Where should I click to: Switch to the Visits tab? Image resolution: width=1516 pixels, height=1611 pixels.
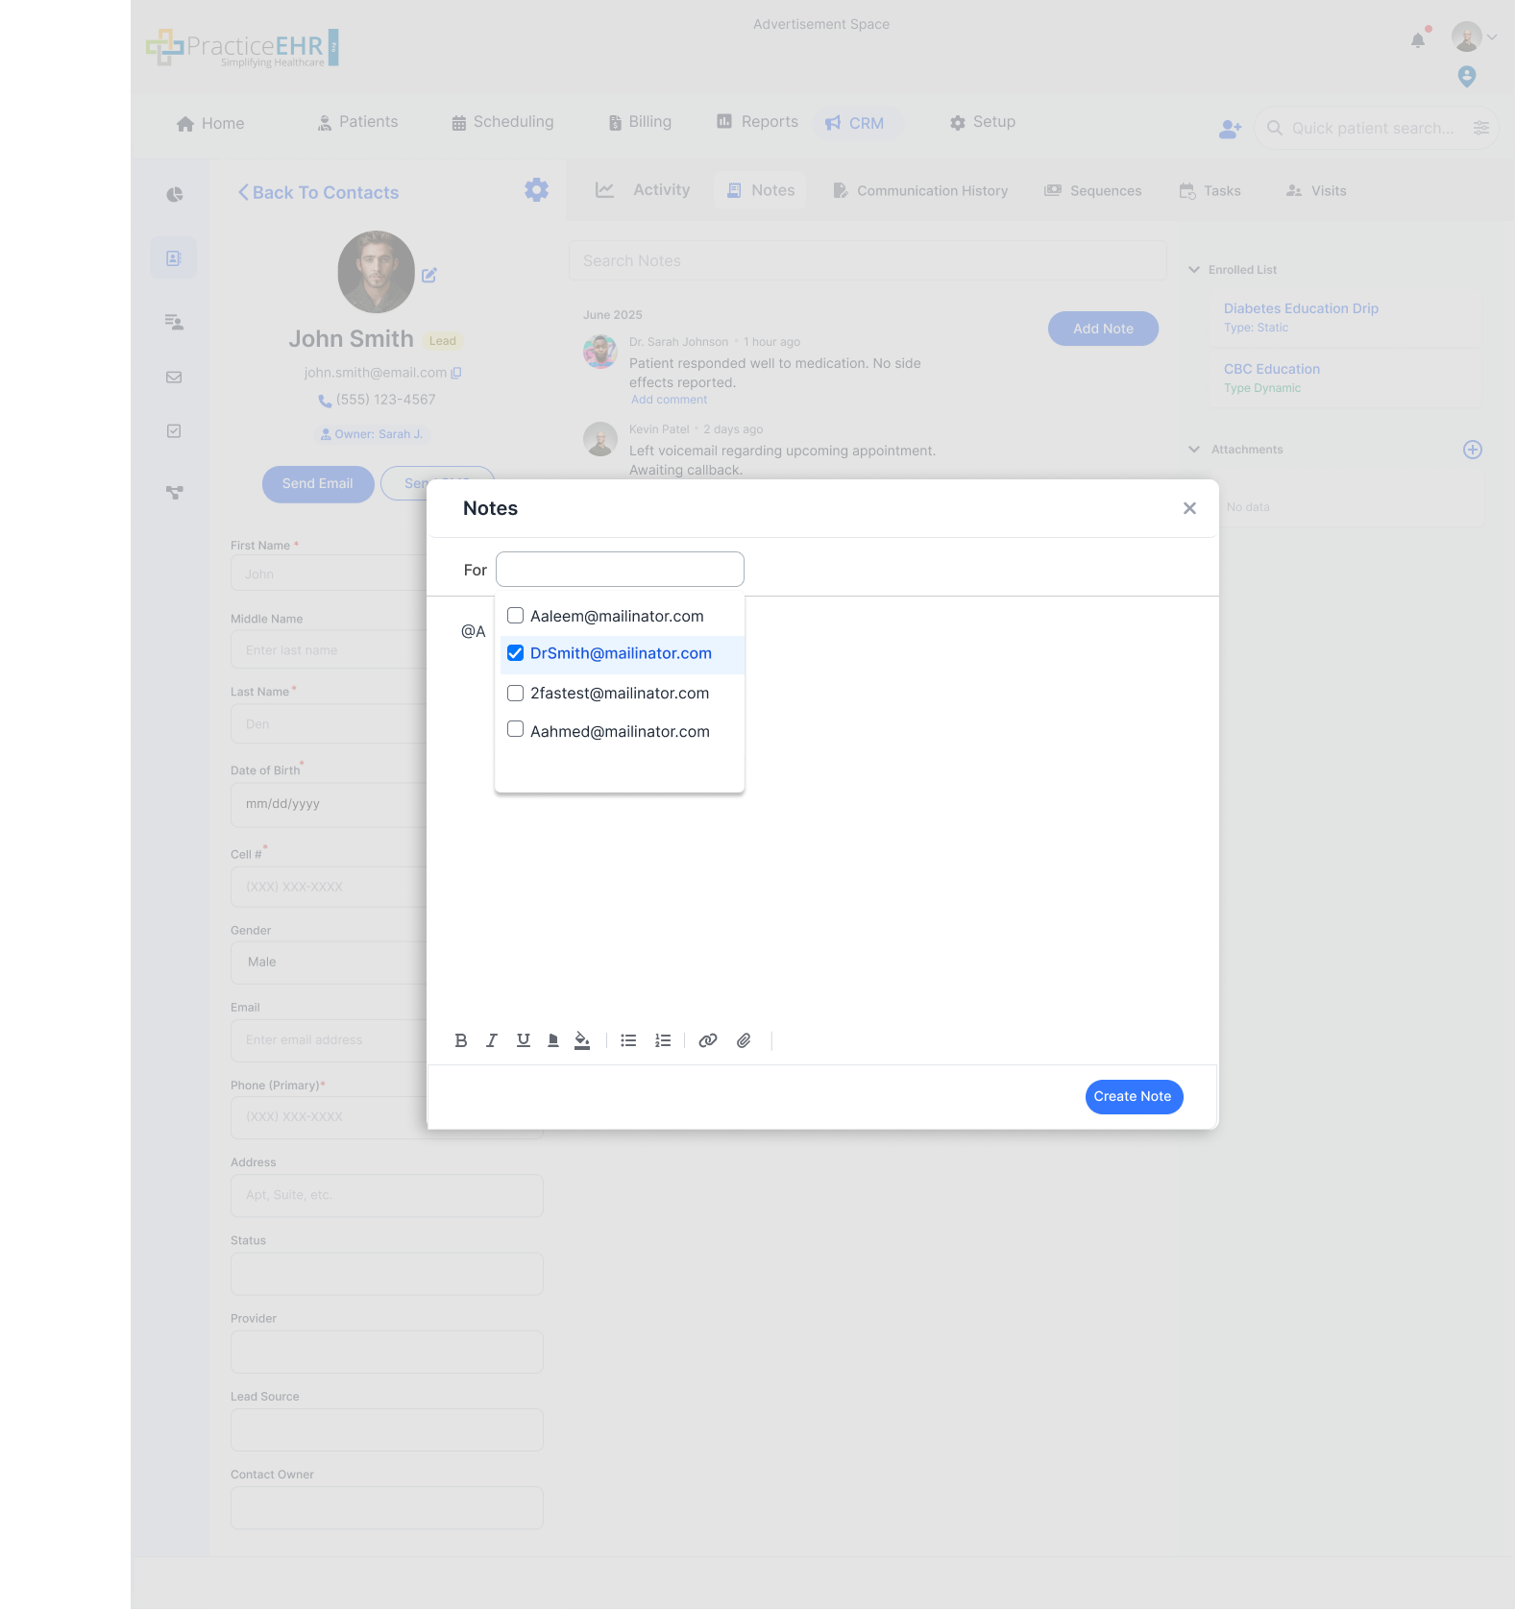(1316, 191)
